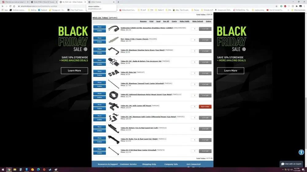Screen dimensions: 307x172
Task: Open the eBay New & used bookmark
Action: pos(181,10)
